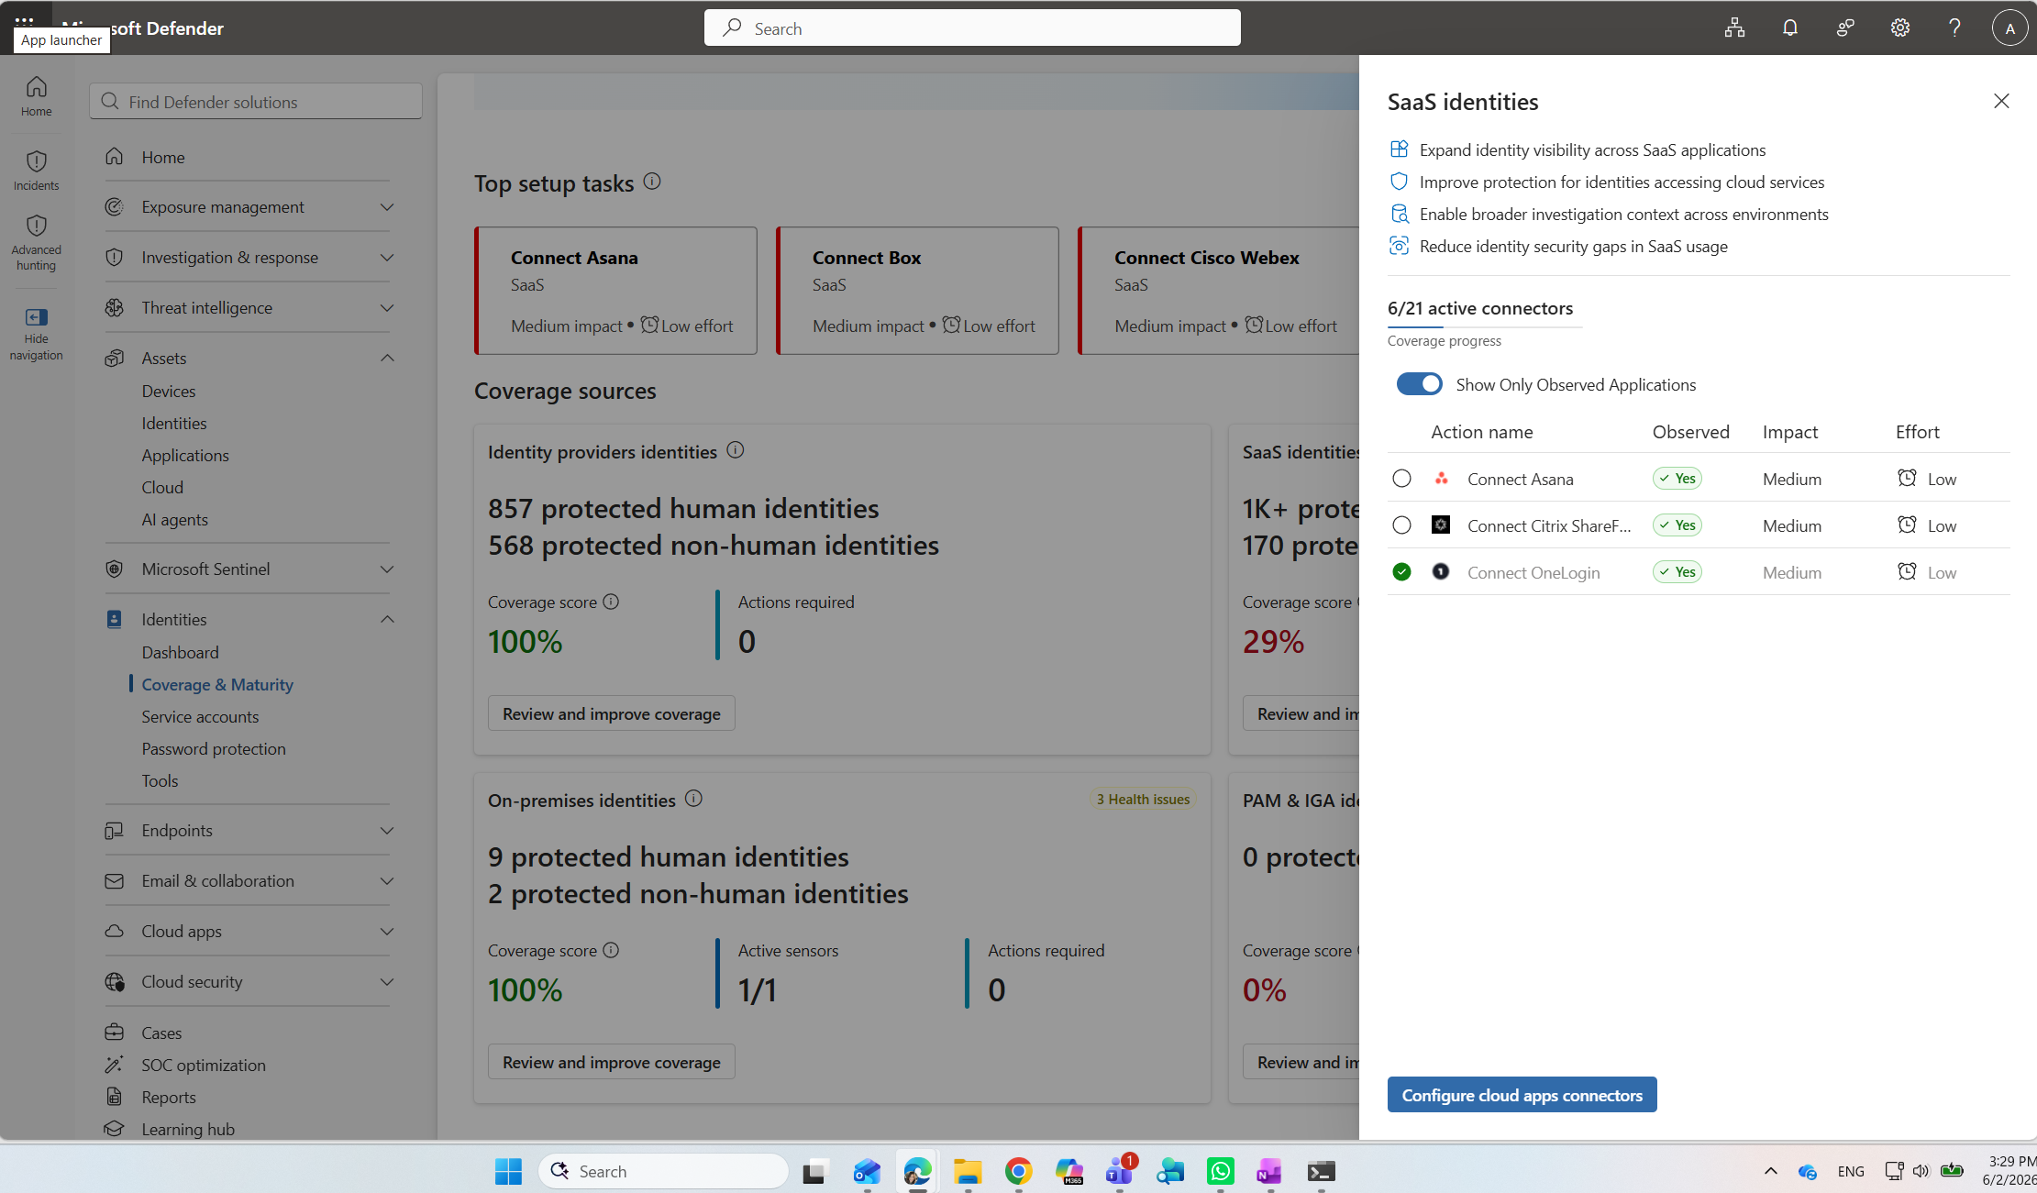Open the Connect Box setup task card
This screenshot has width=2037, height=1193.
917,291
